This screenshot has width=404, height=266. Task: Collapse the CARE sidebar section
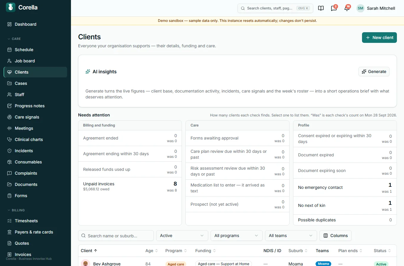click(x=14, y=39)
